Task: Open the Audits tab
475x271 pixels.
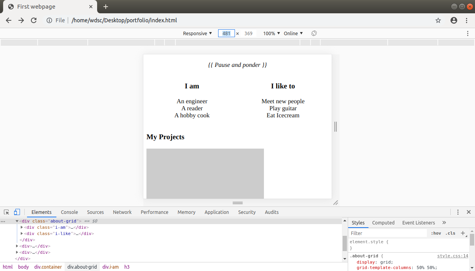Action: (x=272, y=212)
